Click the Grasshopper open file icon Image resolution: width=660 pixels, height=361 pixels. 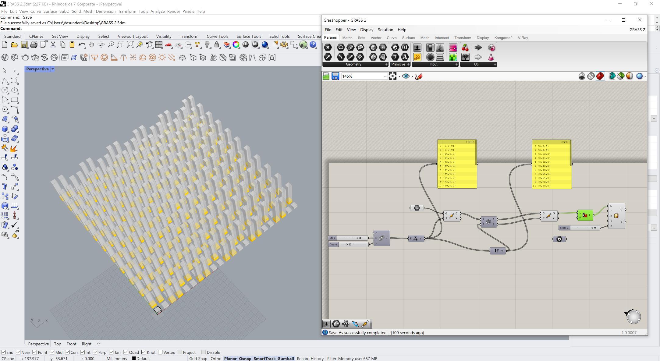(326, 76)
